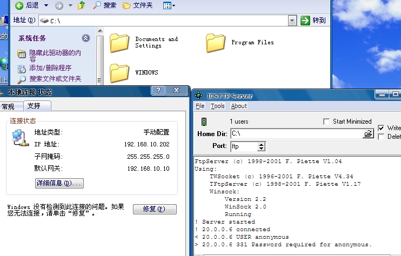This screenshot has width=401, height=256.
Task: Click the search files magnifier icon
Action: click(x=22, y=79)
